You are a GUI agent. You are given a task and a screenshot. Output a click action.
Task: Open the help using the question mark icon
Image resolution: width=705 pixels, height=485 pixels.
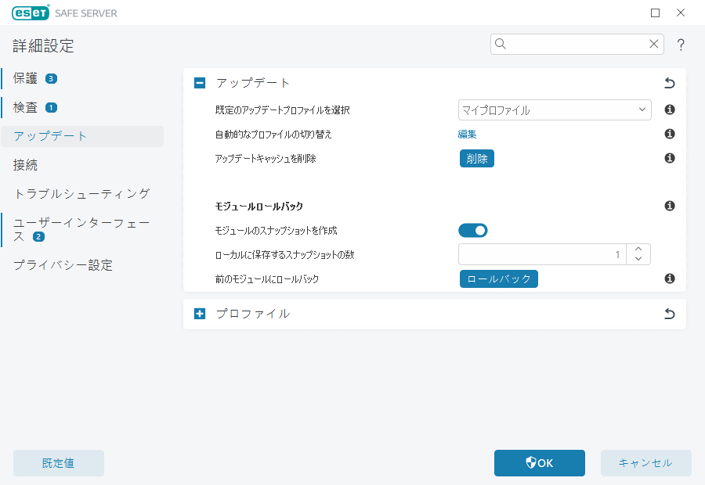(680, 45)
